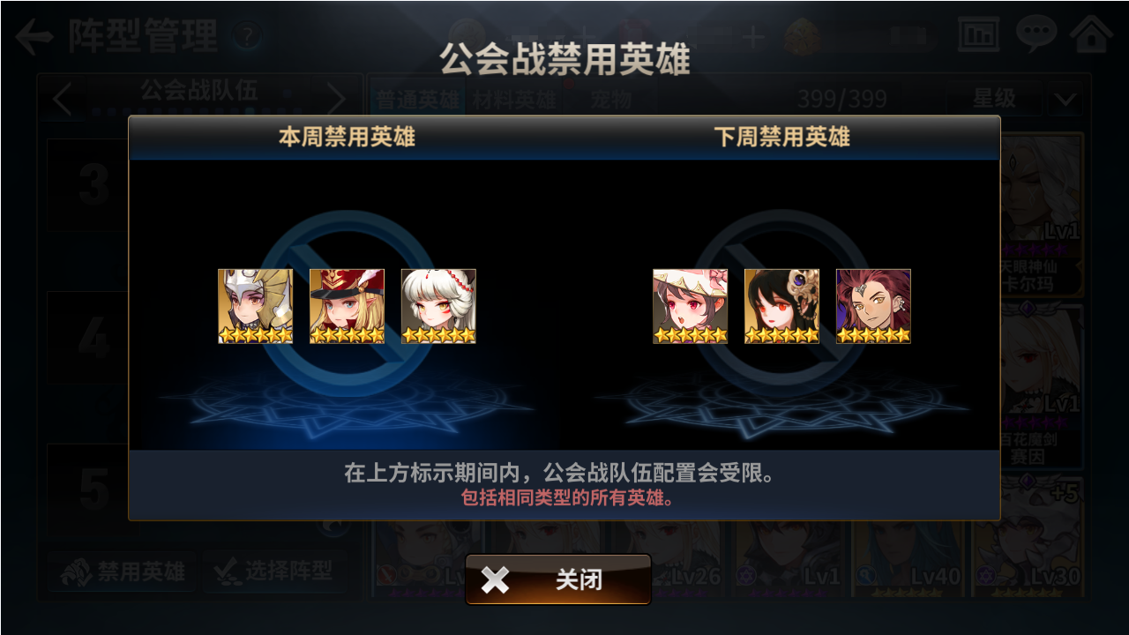Image resolution: width=1129 pixels, height=635 pixels.
Task: Select the pink-hat hero banned next week
Action: tap(690, 306)
